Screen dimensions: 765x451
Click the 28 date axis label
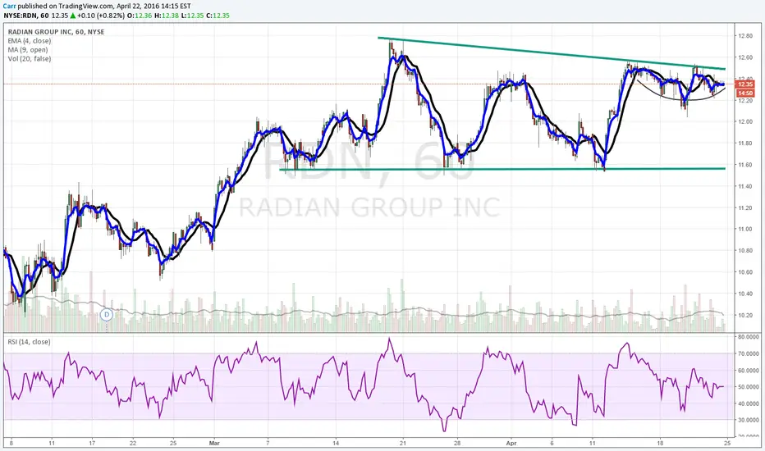tap(456, 443)
